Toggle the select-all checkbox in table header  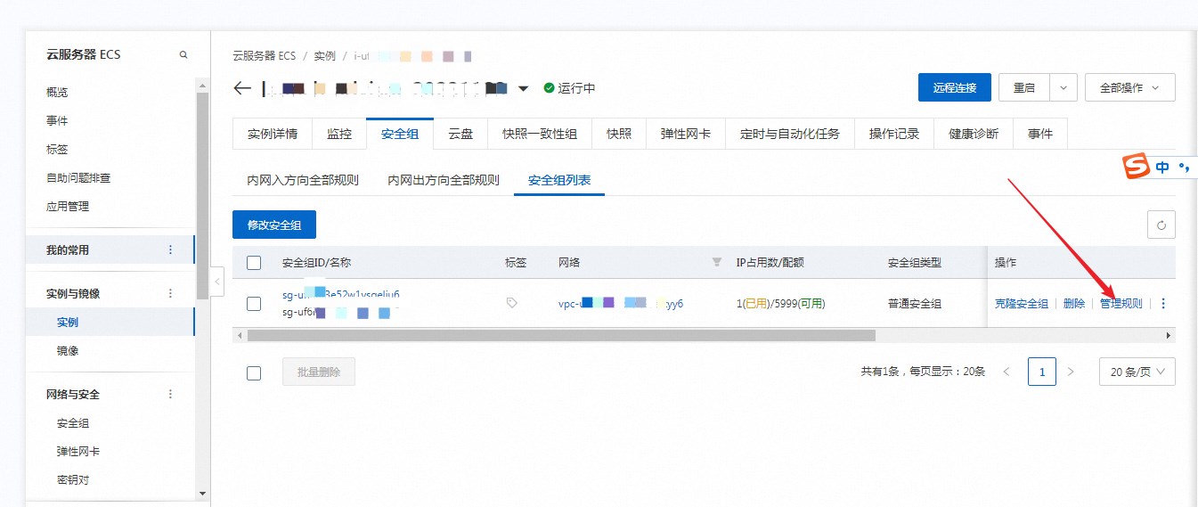[254, 263]
